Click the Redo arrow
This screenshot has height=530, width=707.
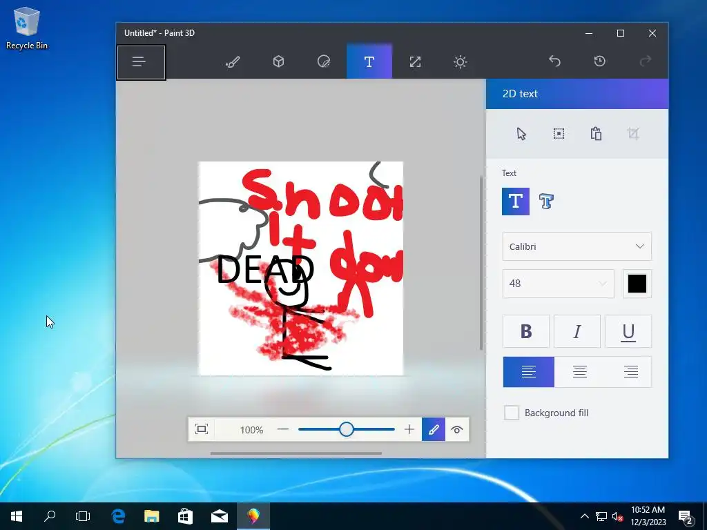point(646,61)
